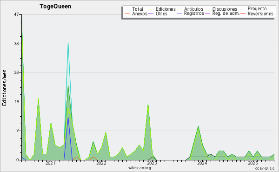This screenshot has width=279, height=172.
Task: Click the y-axis value 28
Action: (16, 73)
